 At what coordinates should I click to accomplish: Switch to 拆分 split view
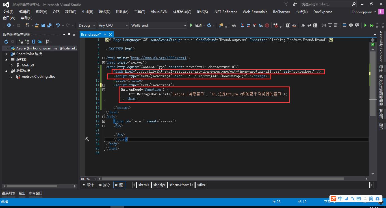pyautogui.click(x=104, y=185)
